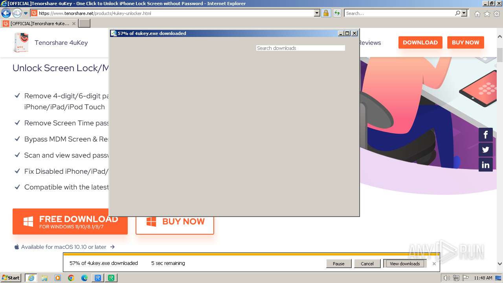Expand the search provider dropdown

(x=464, y=13)
